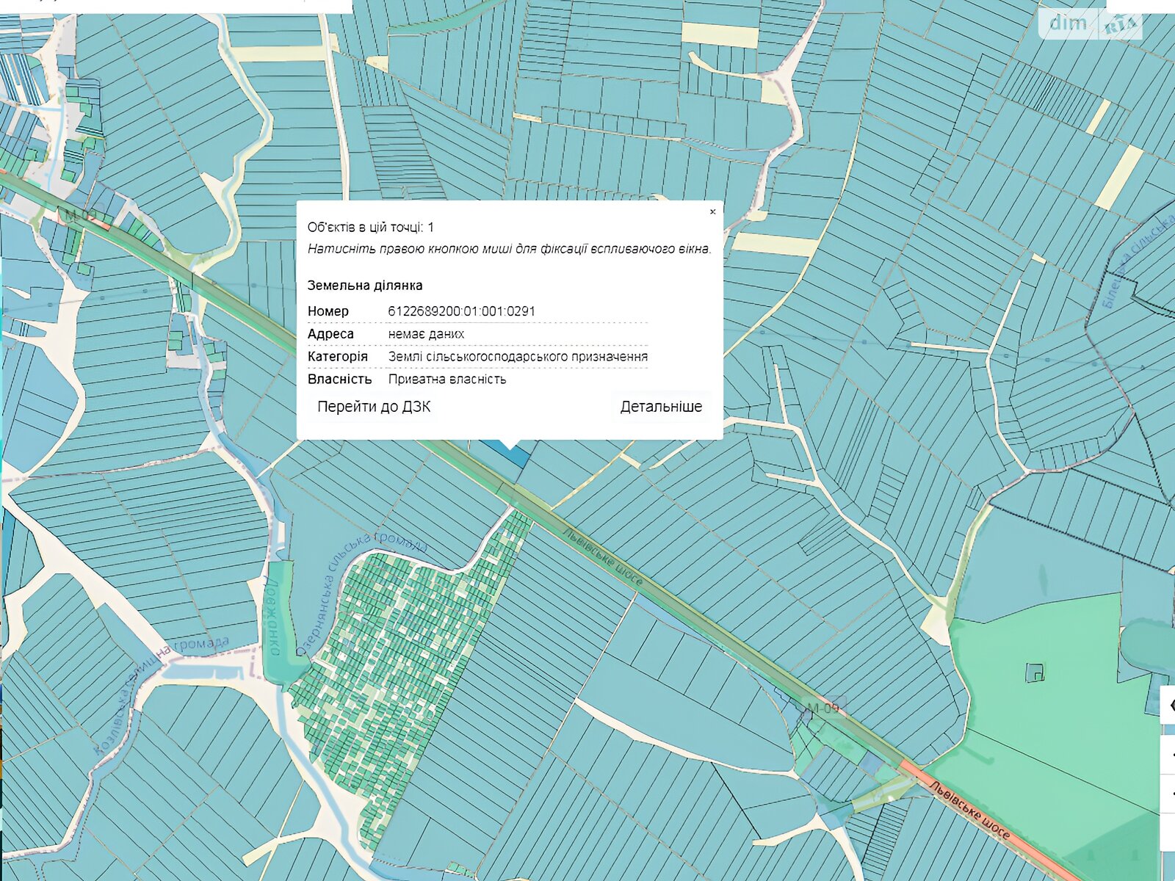Click the M-09 road shield near bottom right
The height and width of the screenshot is (881, 1175).
click(822, 708)
